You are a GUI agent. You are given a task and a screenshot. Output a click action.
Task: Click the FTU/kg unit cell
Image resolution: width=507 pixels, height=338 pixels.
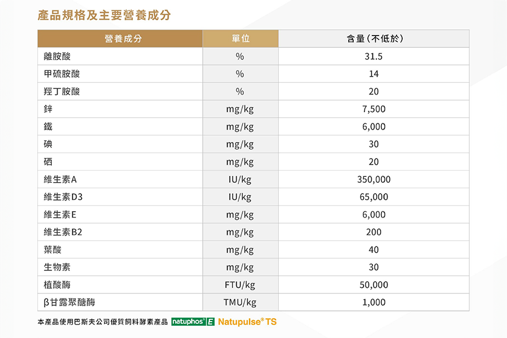click(x=240, y=284)
